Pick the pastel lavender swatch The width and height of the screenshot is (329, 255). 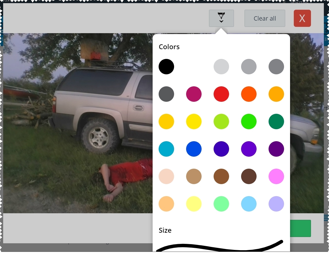pos(276,204)
